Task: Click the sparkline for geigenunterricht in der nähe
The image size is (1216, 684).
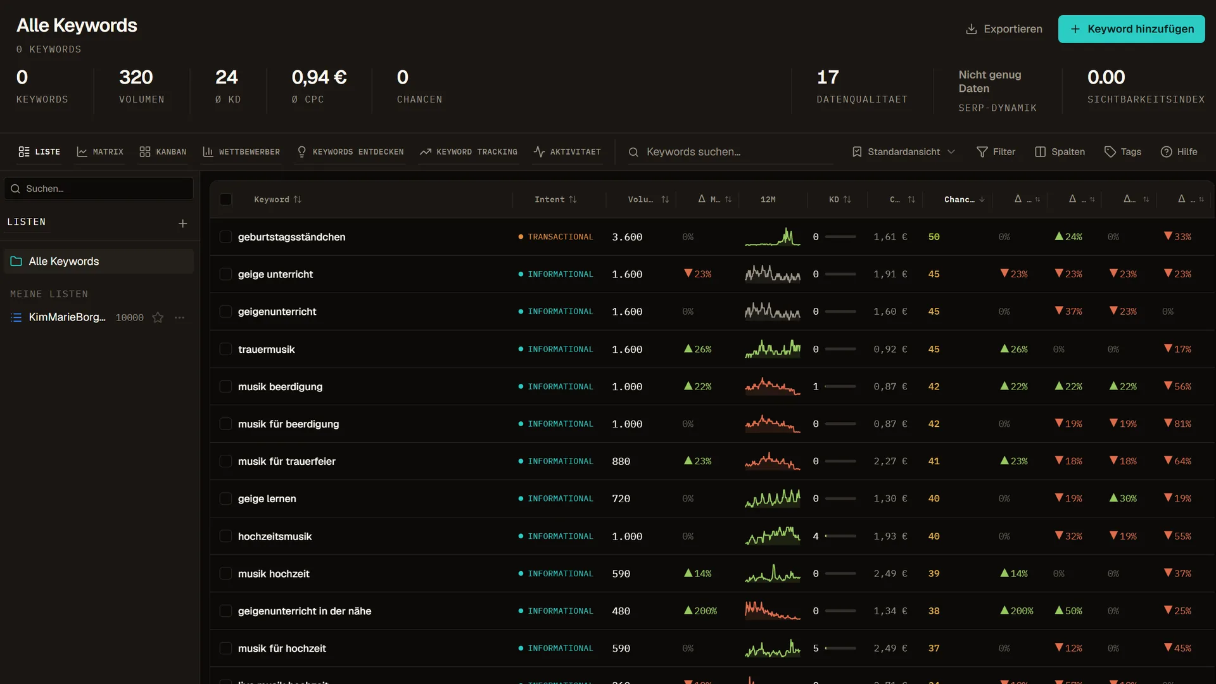Action: (x=773, y=611)
